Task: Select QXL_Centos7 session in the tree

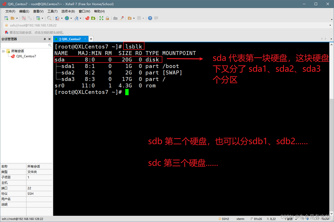Action: (x=26, y=56)
